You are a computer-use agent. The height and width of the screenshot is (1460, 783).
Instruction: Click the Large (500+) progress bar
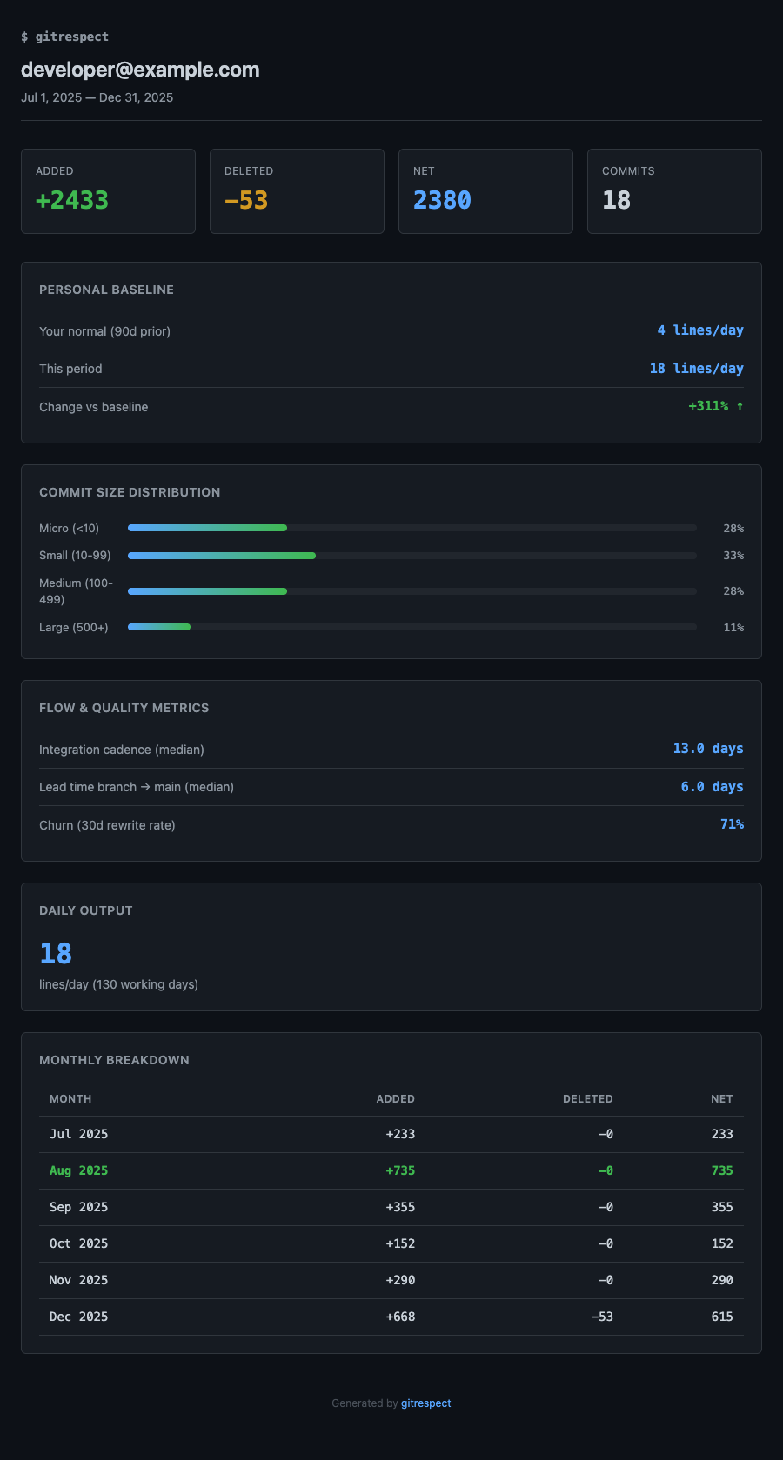tap(412, 627)
